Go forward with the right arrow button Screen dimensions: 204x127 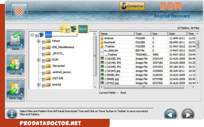188,114
